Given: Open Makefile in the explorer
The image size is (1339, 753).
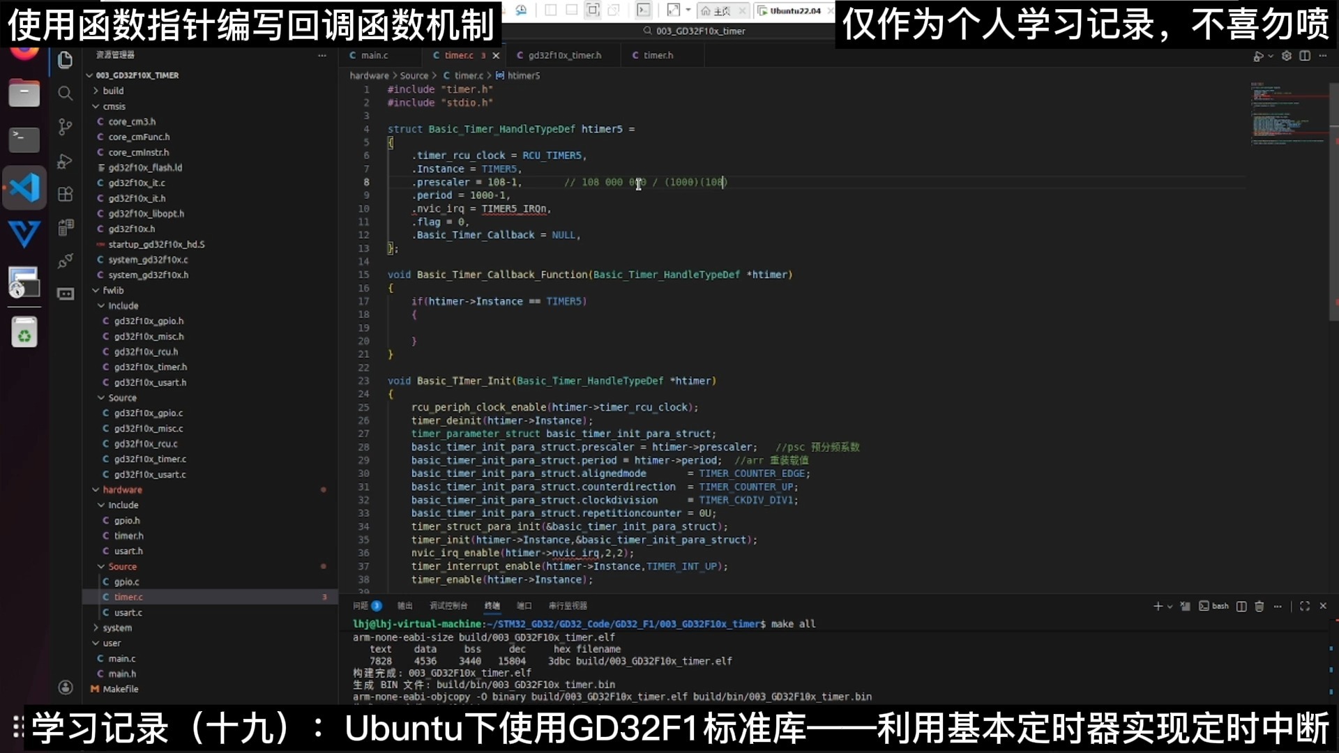Looking at the screenshot, I should [x=121, y=689].
